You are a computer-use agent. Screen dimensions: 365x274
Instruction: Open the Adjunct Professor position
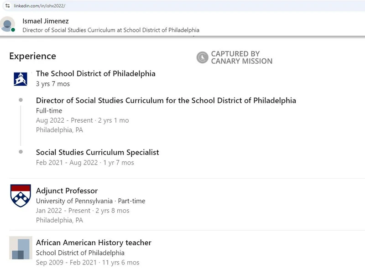(67, 191)
